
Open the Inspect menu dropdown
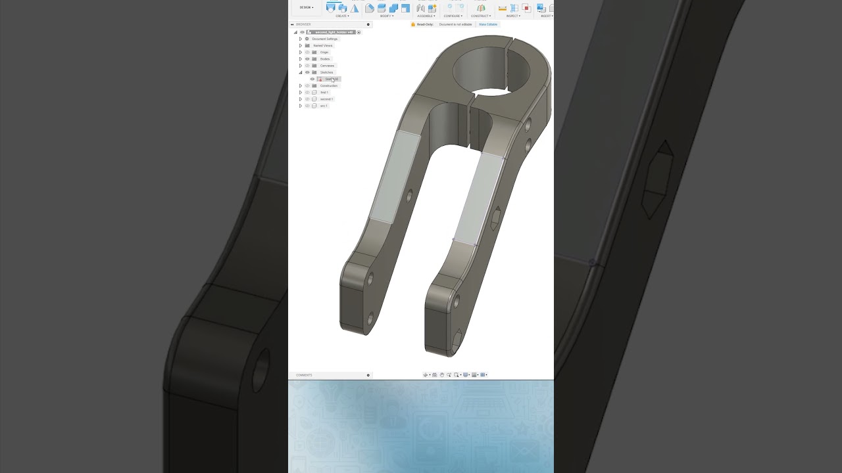coord(512,16)
